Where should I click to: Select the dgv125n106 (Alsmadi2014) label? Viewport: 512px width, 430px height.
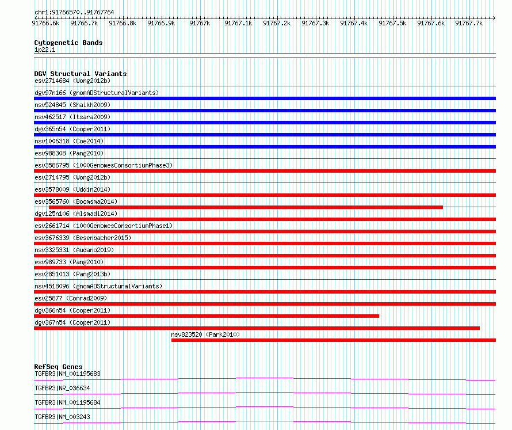(x=76, y=214)
